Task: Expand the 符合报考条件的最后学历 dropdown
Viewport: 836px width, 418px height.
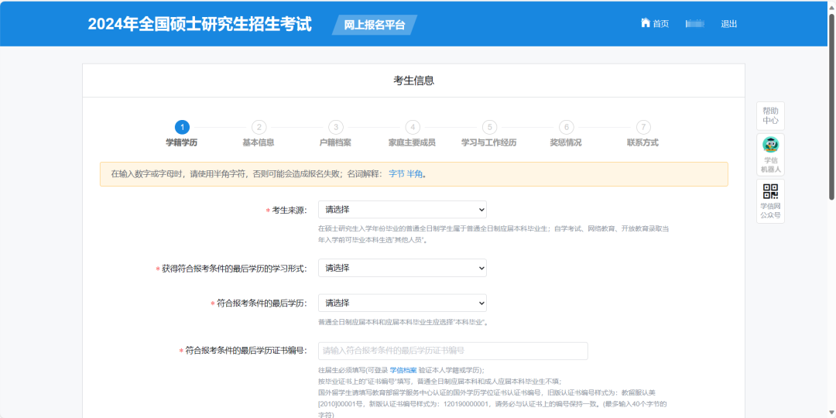Action: (402, 303)
